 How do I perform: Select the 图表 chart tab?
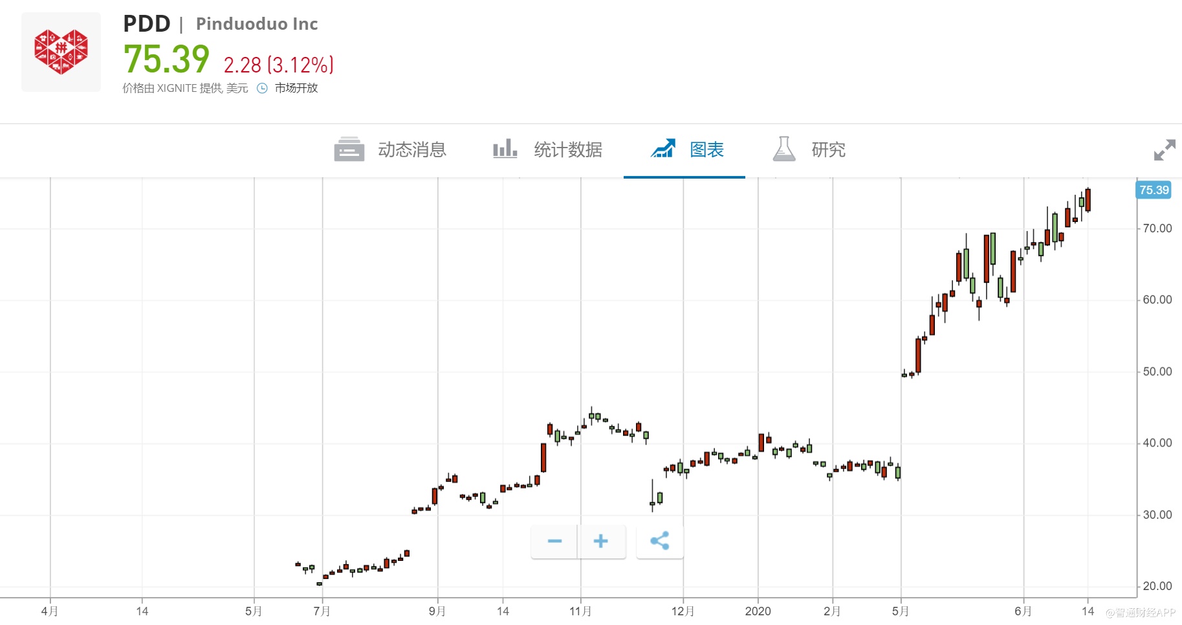pos(706,150)
